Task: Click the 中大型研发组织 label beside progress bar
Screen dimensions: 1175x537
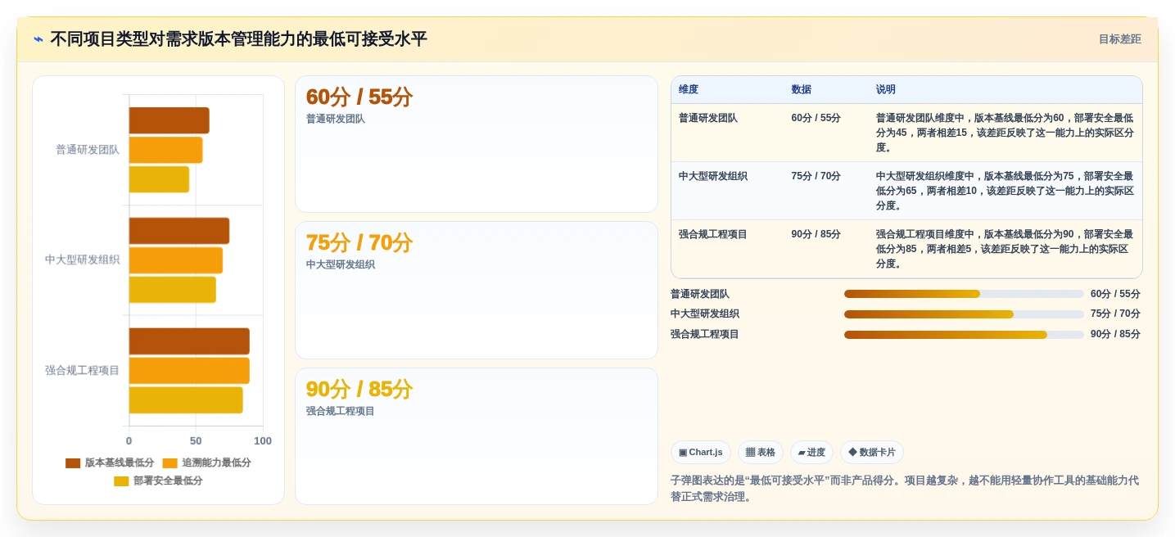Action: 705,314
